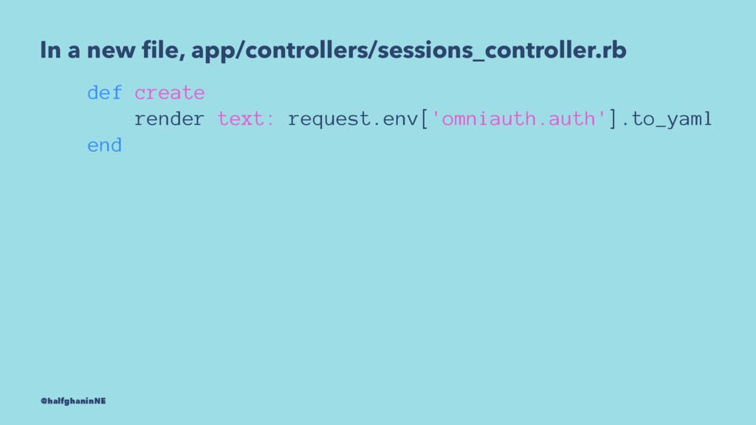The width and height of the screenshot is (756, 425).
Task: Click the opening bracket after env
Action: pos(425,119)
